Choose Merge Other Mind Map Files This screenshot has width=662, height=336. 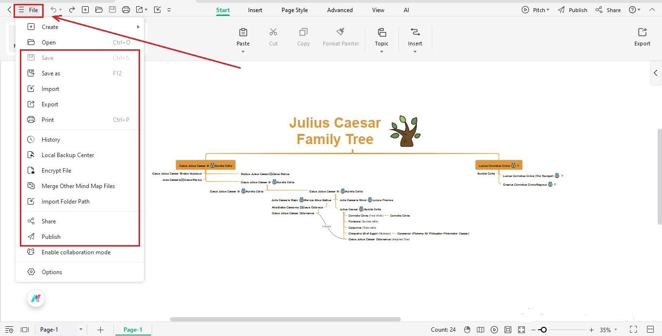80,186
